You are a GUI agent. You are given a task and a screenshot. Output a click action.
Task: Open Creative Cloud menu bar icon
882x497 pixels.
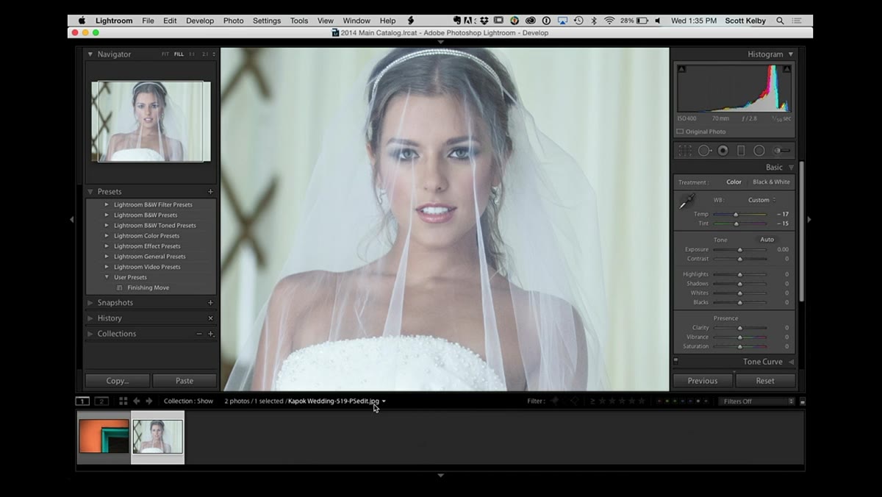(530, 21)
